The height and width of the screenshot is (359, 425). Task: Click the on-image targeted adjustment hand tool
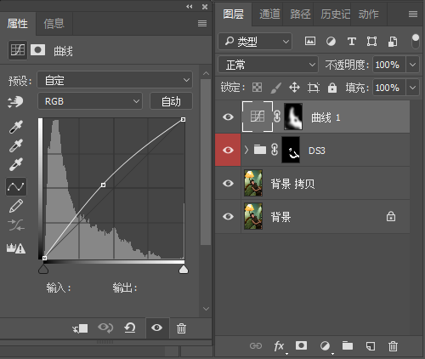tap(15, 102)
